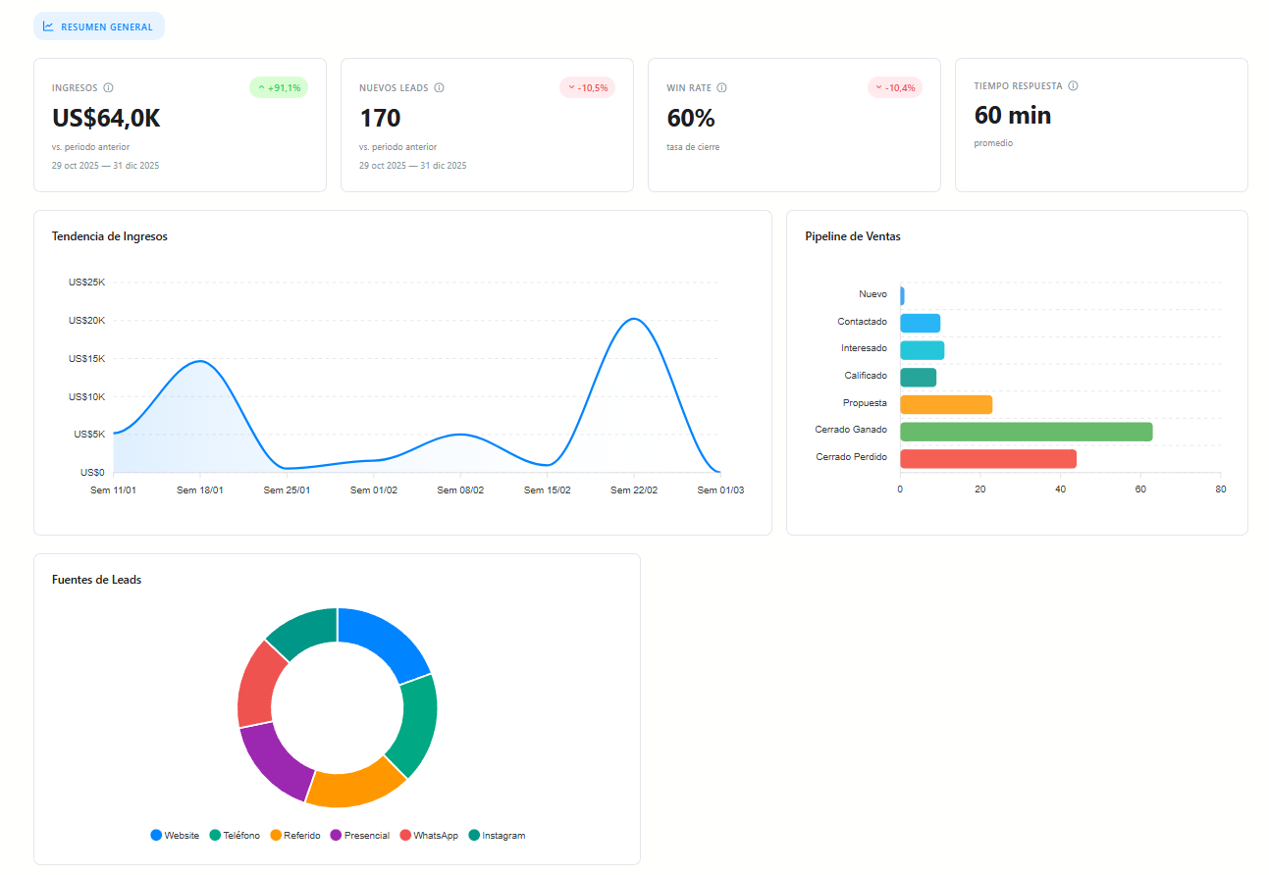
Task: Toggle the Instagram item in Fuentes legend
Action: [502, 835]
